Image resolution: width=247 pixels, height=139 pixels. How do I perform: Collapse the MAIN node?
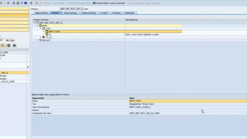[37, 25]
